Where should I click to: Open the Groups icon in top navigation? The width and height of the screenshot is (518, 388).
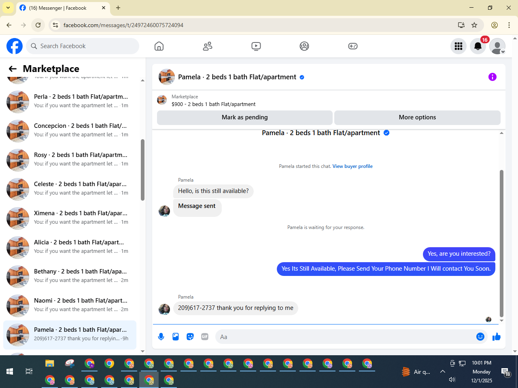pos(304,46)
